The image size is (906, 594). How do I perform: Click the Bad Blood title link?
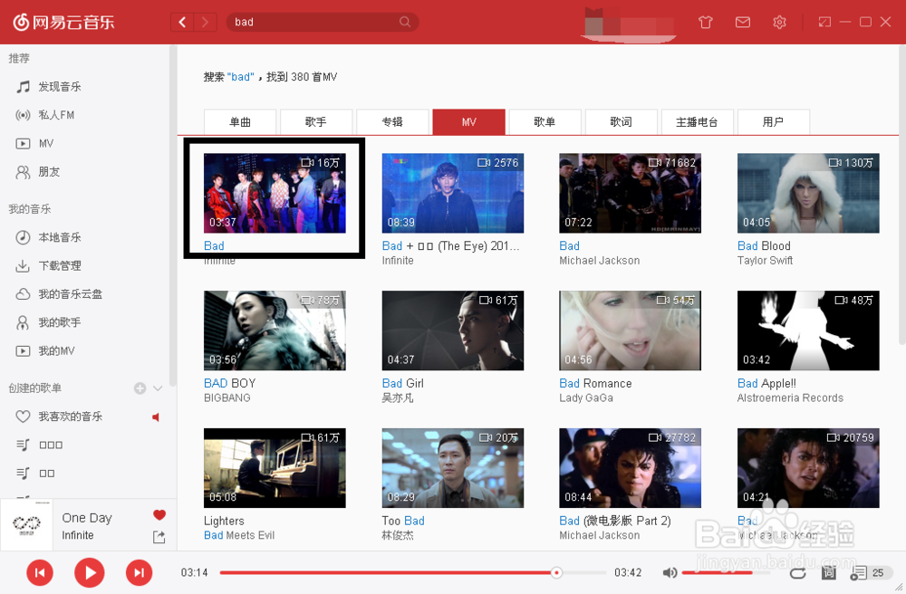[x=764, y=246]
